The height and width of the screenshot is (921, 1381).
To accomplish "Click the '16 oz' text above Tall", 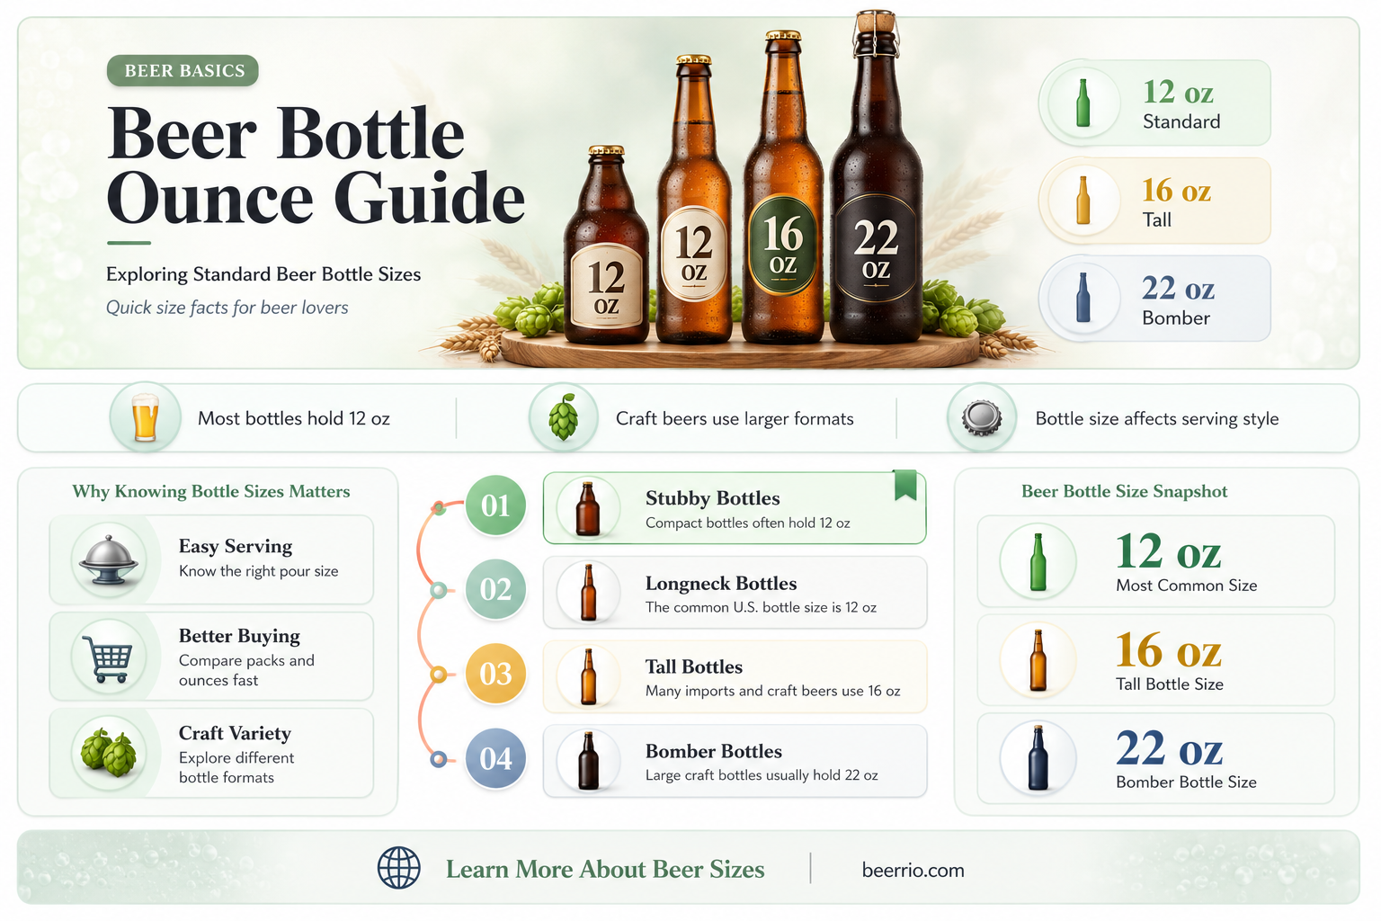I will 1176,190.
